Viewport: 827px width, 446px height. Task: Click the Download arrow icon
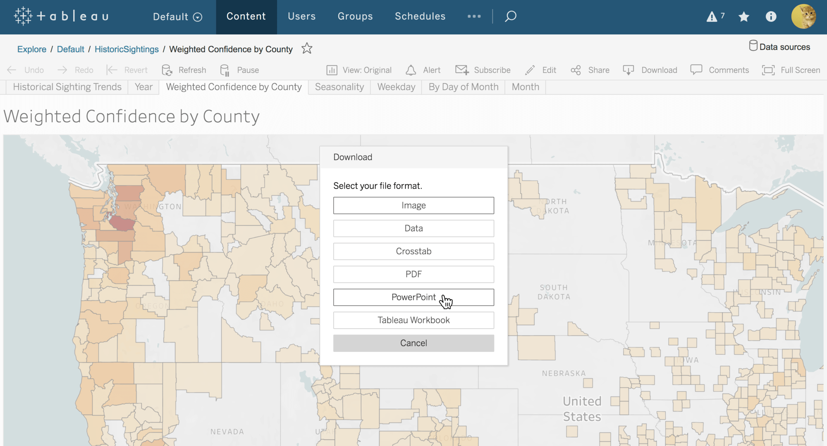[629, 70]
